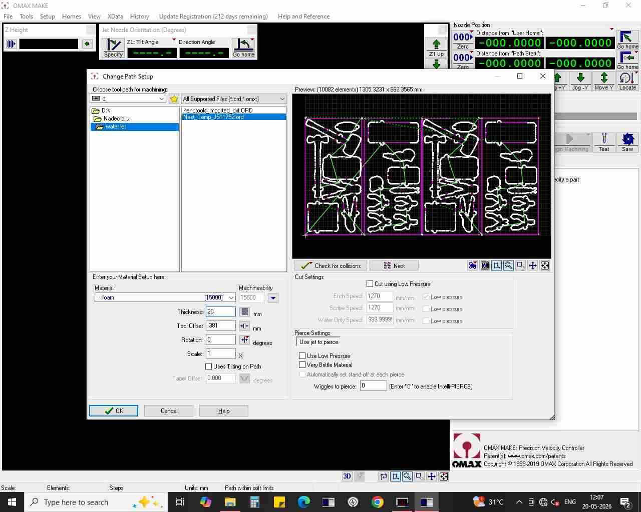Enable Uses Tilting on Path checkbox

(x=209, y=366)
